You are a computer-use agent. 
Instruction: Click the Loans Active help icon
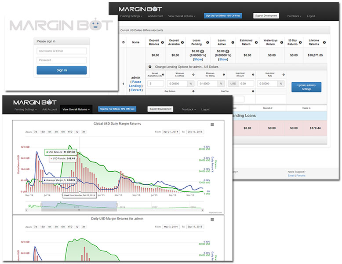coord(233,42)
